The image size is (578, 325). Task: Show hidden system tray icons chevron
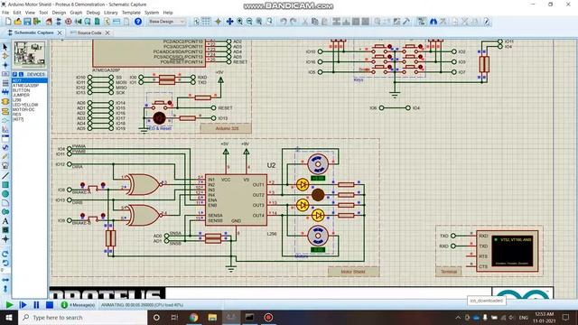point(458,317)
